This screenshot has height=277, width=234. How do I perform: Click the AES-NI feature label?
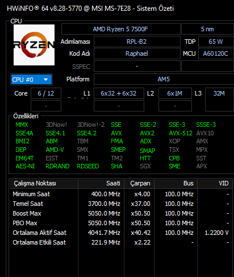26,166
